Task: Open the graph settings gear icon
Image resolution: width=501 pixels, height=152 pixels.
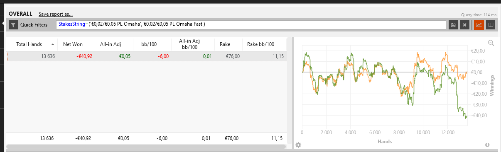Action: point(298,145)
